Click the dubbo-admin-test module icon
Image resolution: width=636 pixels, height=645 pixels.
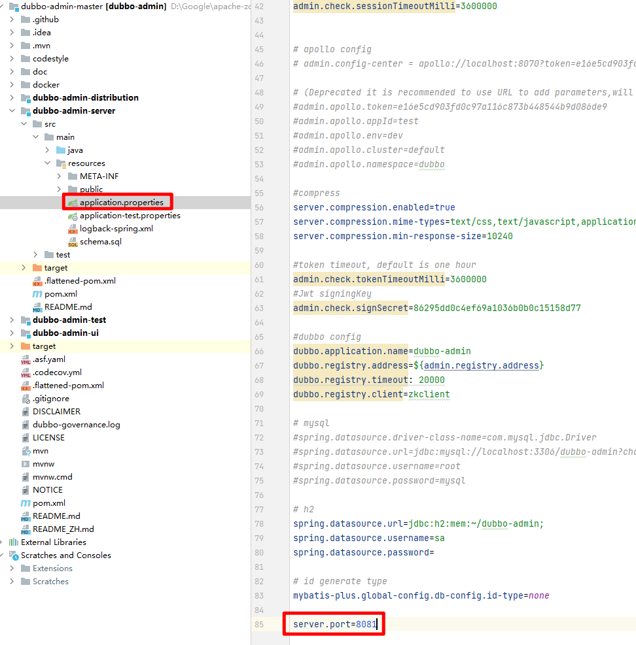click(x=26, y=320)
